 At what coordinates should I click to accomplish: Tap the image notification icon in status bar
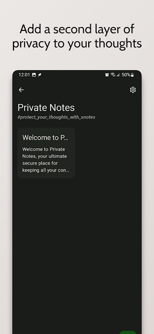[34, 75]
